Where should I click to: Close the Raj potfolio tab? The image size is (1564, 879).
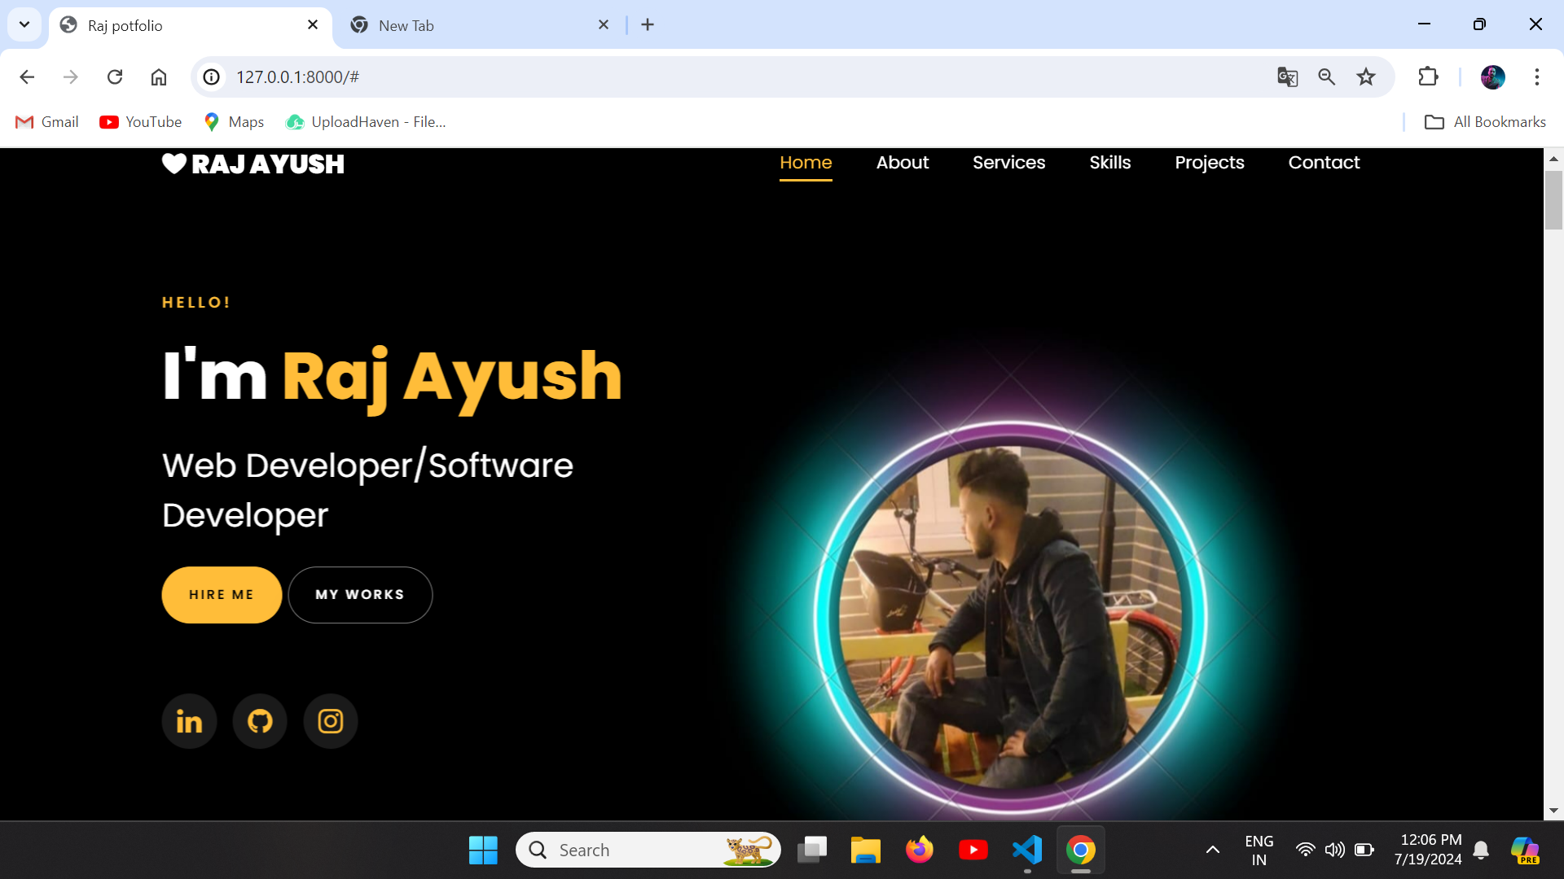313,24
